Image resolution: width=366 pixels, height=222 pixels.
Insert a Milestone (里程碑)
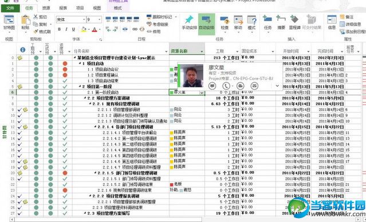[x=294, y=22]
